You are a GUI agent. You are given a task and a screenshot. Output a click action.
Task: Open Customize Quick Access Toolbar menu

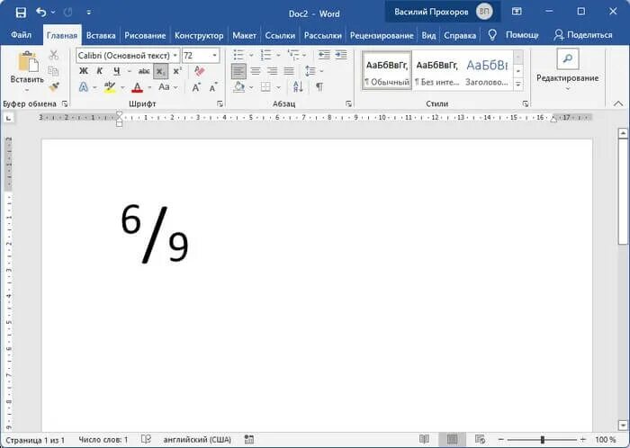89,13
